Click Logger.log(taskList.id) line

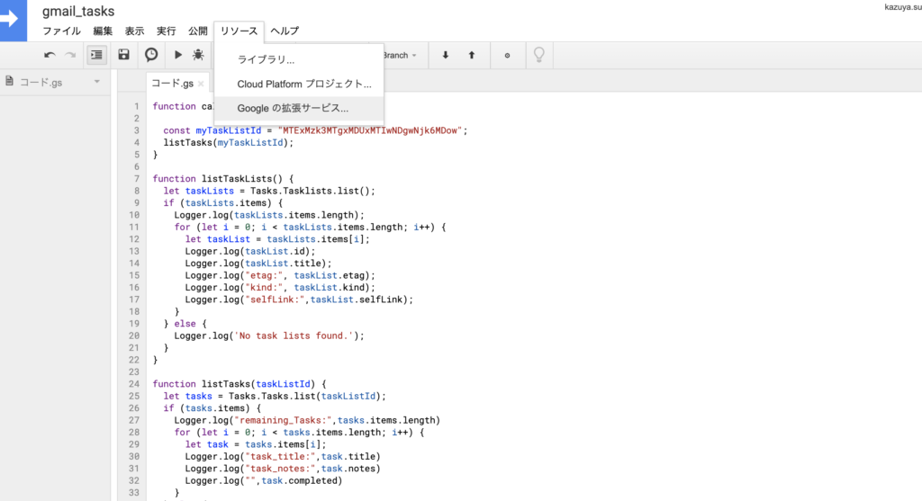pyautogui.click(x=250, y=251)
